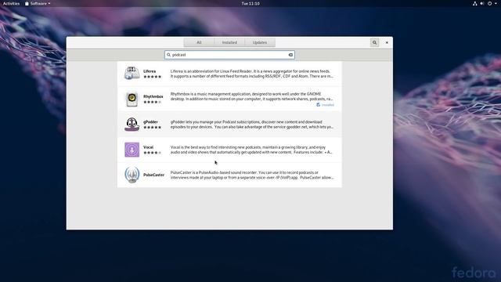Click the Rhythmbox description text

pos(252,96)
